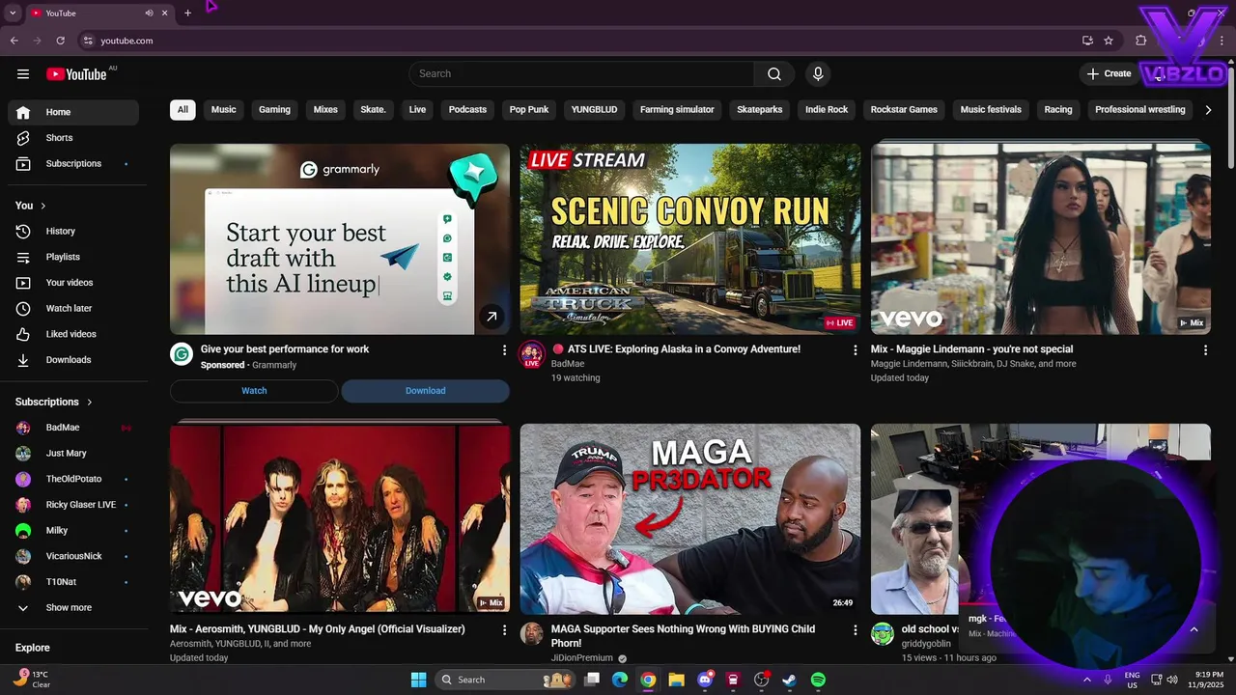Open Discord from the taskbar

706,680
